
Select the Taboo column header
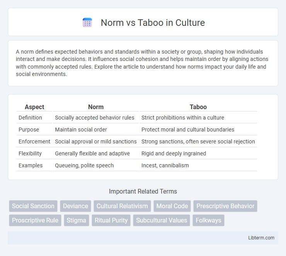pos(198,107)
